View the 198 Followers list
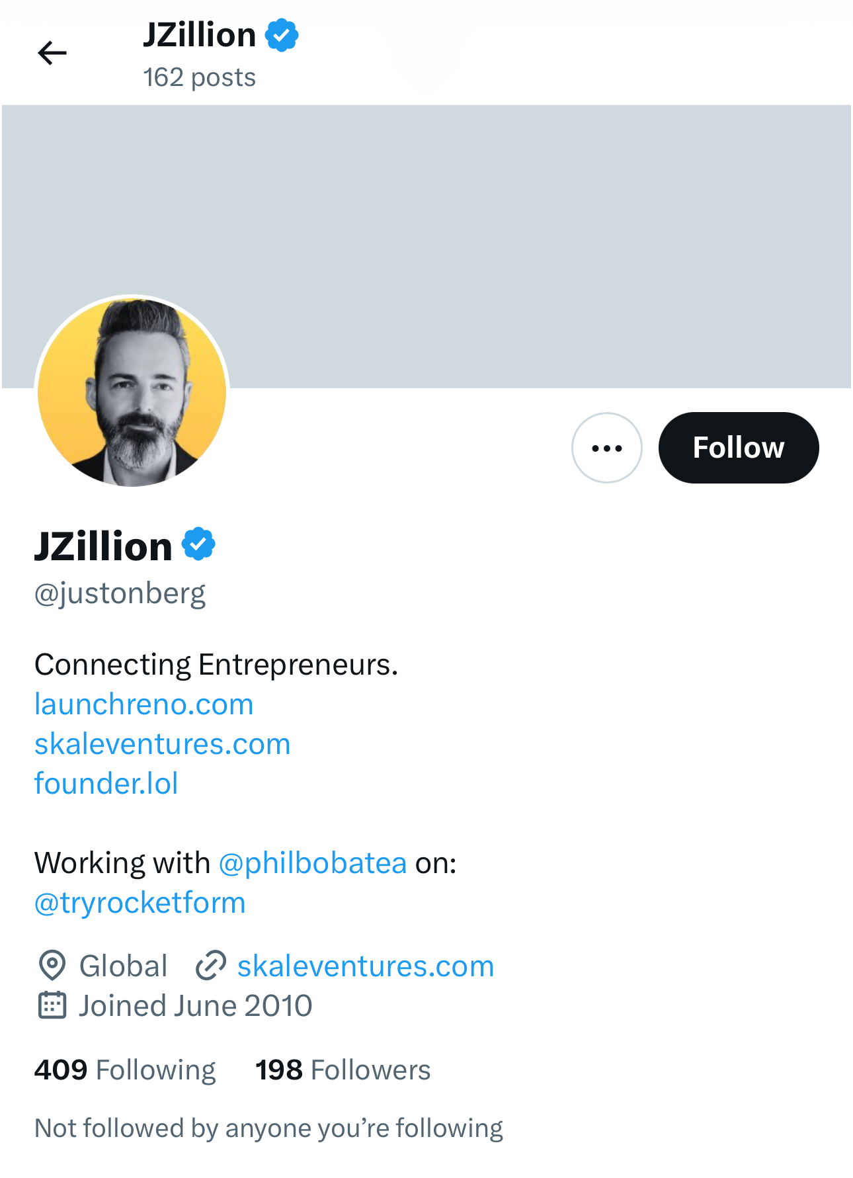This screenshot has width=853, height=1178. click(343, 1070)
